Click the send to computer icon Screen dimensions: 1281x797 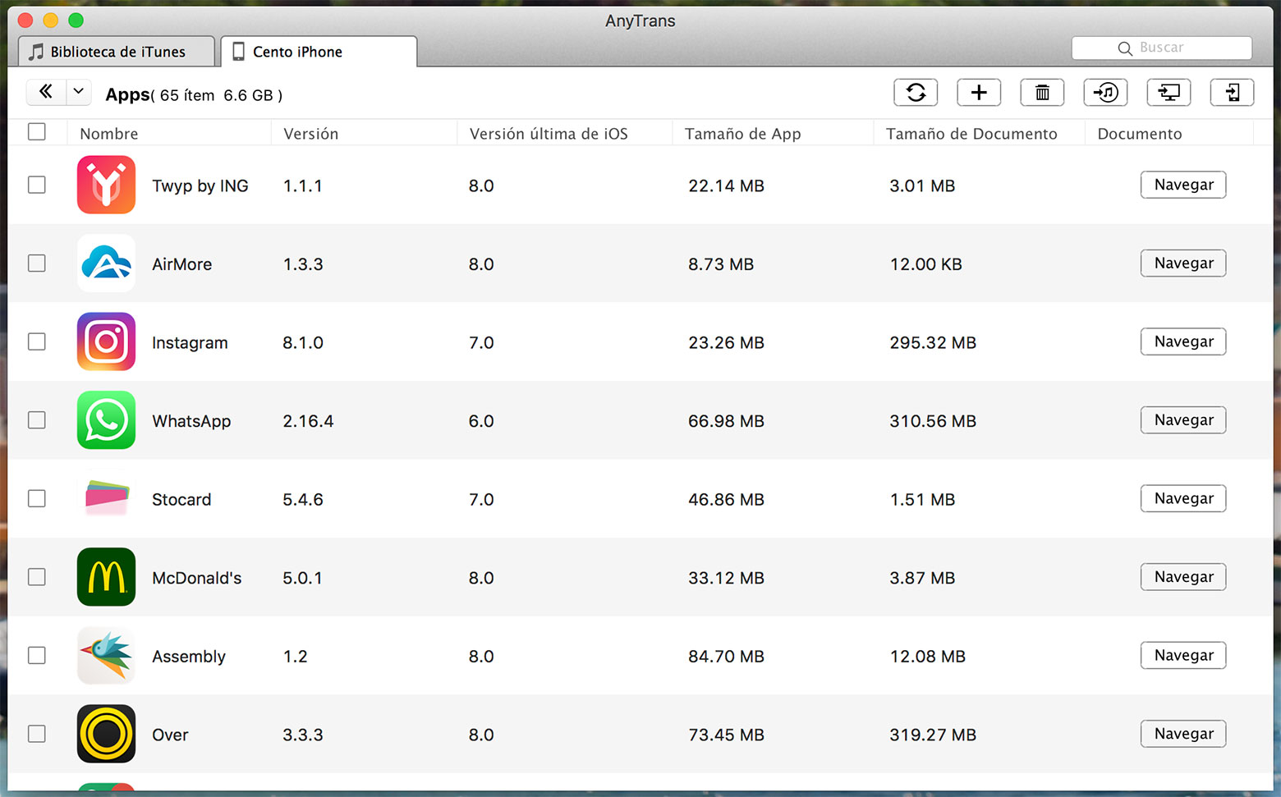[1169, 93]
